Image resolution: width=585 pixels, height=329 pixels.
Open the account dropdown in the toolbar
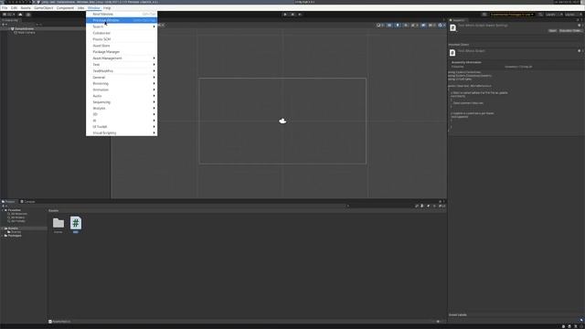[x=9, y=15]
